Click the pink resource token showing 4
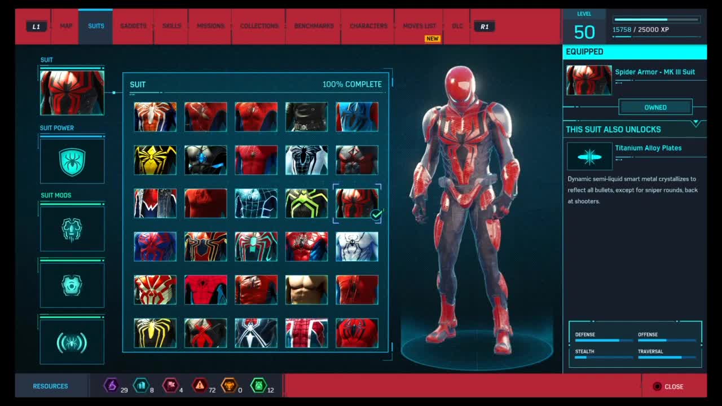Screen dimensions: 722x406 tap(170, 386)
